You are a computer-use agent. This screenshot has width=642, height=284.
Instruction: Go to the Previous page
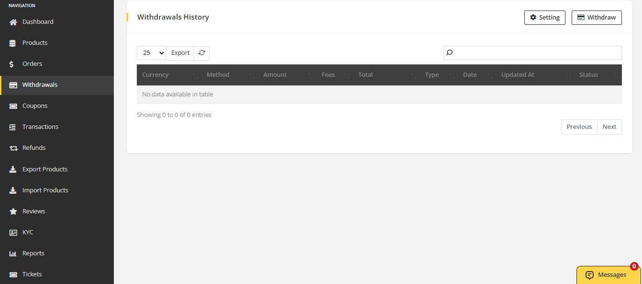click(579, 127)
